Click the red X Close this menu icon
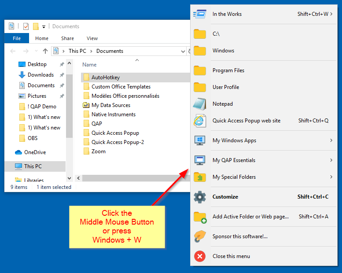Screen dimensions: 342x273 tap(199, 256)
